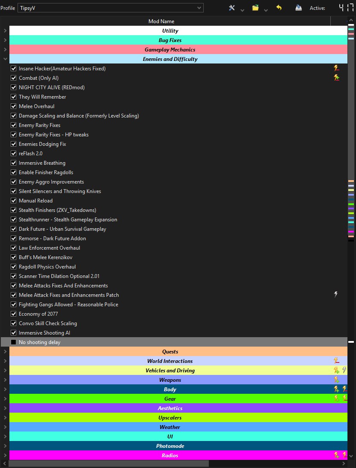Select the Radios separator row
Viewport: 356px width, 468px height.
pyautogui.click(x=178, y=456)
